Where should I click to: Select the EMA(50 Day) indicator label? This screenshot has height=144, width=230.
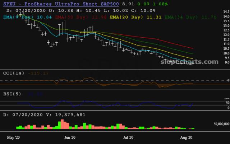tap(71, 17)
